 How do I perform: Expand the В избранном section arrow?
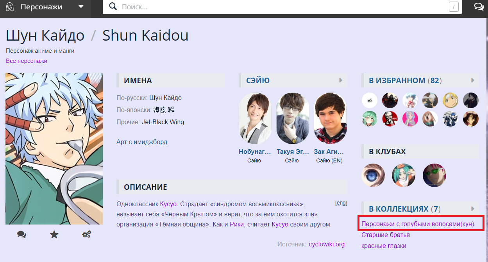[472, 80]
